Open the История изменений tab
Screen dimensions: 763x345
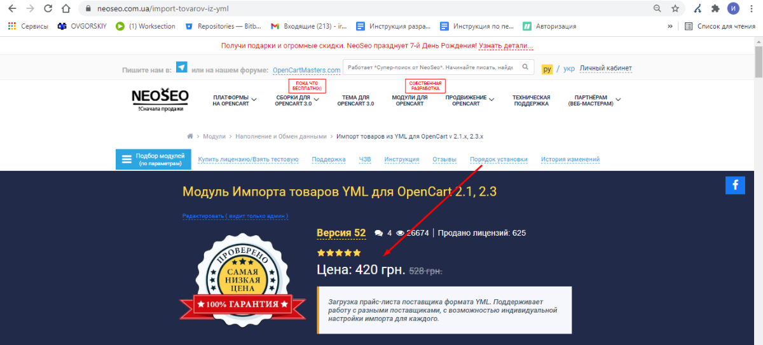tap(570, 159)
